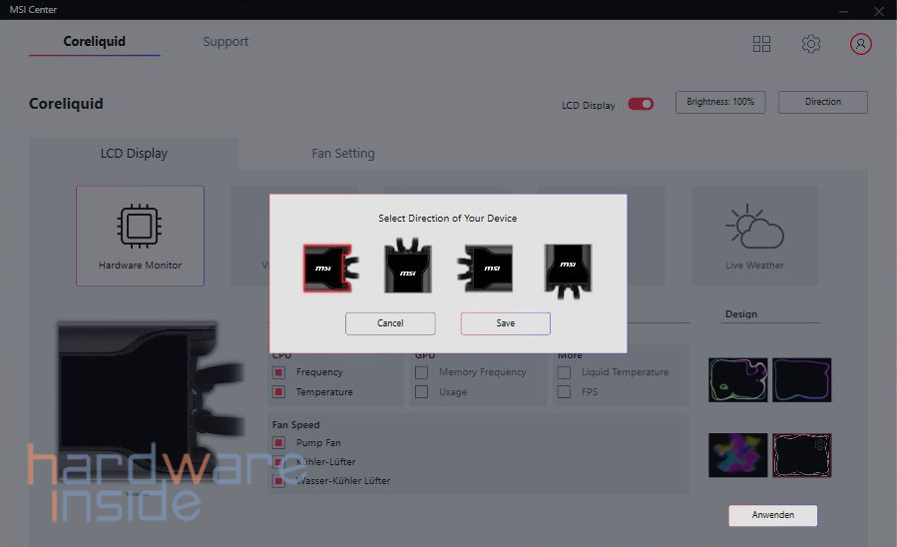Select the tubes-left device direction
The image size is (897, 547).
485,269
